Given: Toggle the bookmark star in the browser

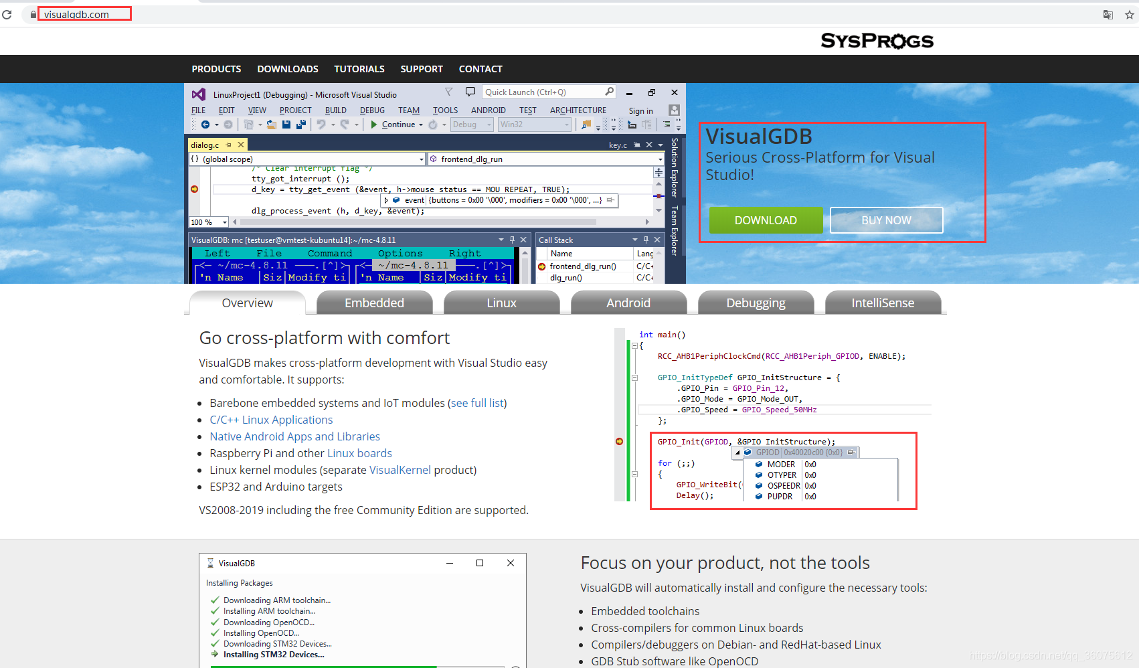Looking at the screenshot, I should click(x=1129, y=14).
